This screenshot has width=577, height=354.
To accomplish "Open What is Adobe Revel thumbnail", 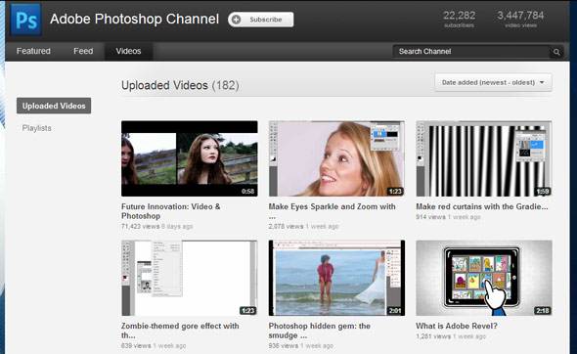I will click(484, 278).
